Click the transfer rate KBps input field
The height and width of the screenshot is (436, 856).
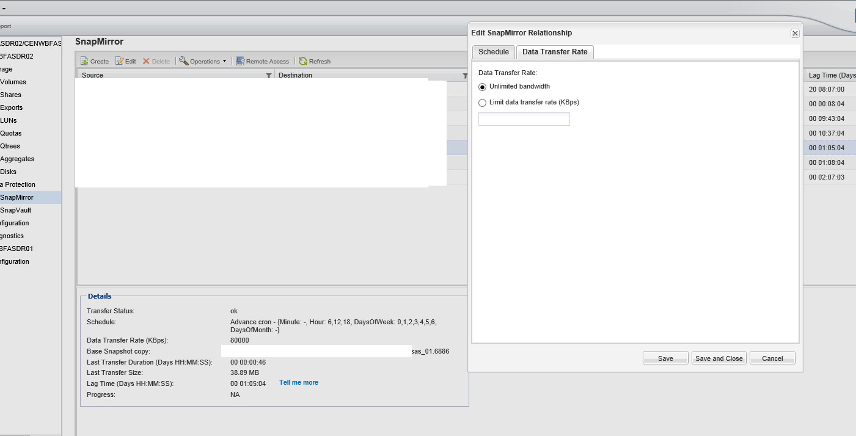[x=524, y=119]
